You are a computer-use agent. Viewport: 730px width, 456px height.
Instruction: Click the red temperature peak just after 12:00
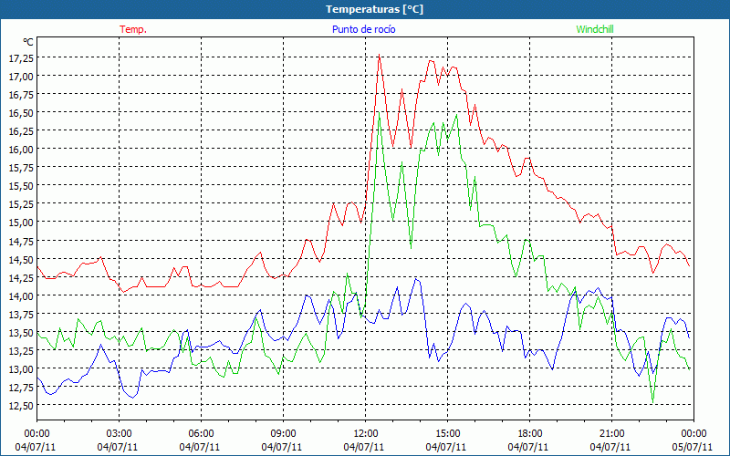pos(380,55)
